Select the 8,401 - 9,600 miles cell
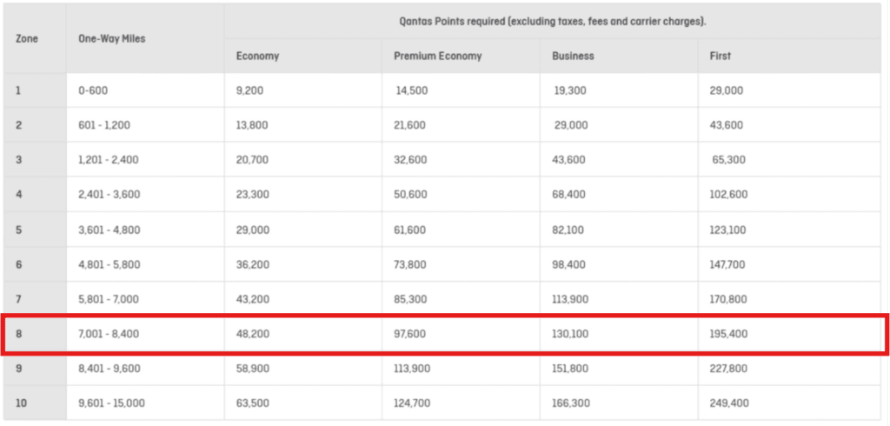The width and height of the screenshot is (890, 426). click(145, 369)
